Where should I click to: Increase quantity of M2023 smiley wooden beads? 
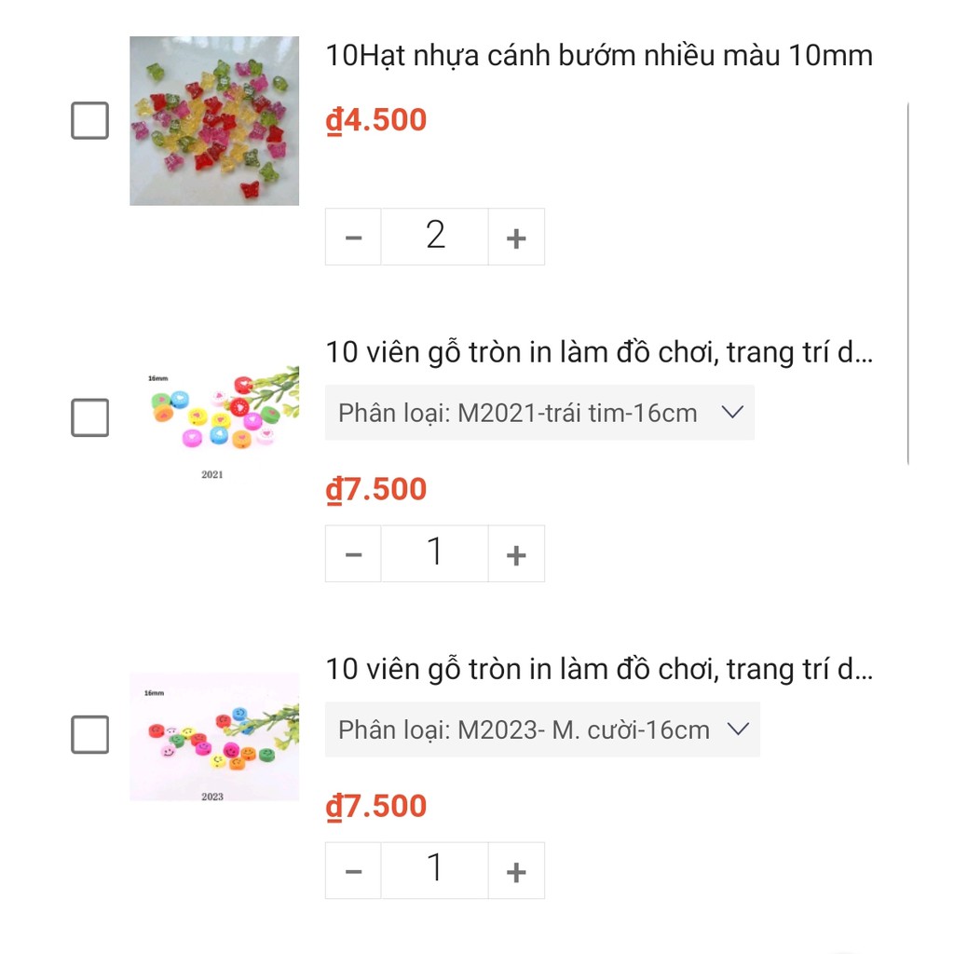[x=515, y=869]
